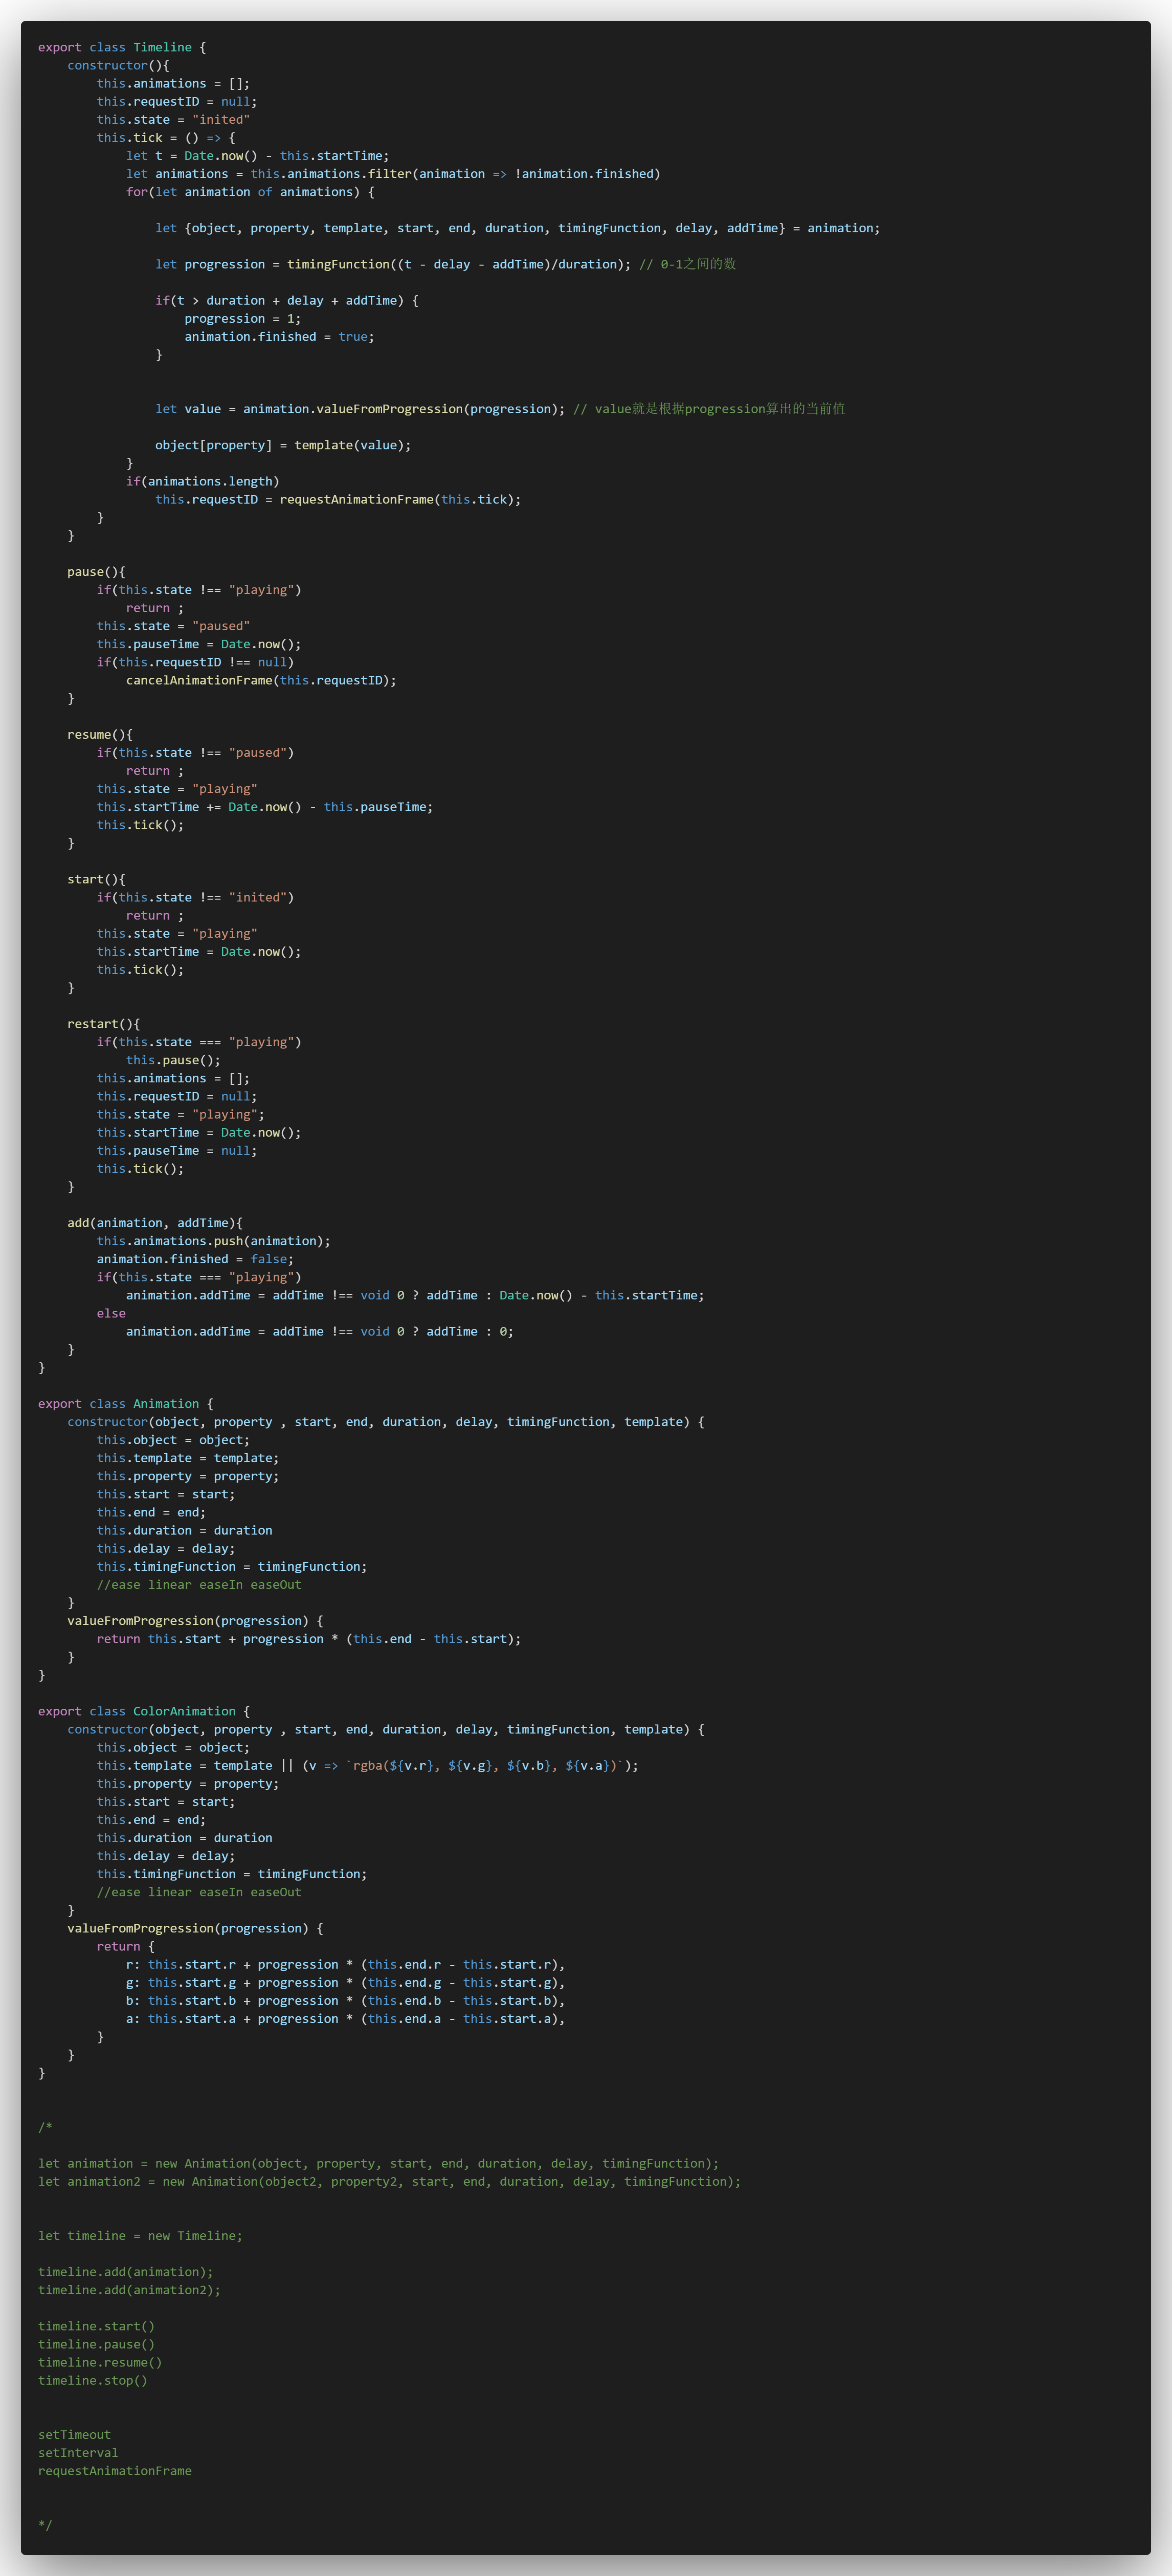Screen dimensions: 1172x2576
Task: Click the resume() method definition name
Action: (x=89, y=734)
